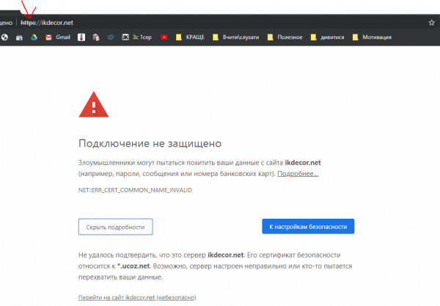Open the Мотивация bookmarks folder
The width and height of the screenshot is (440, 306).
[x=372, y=37]
